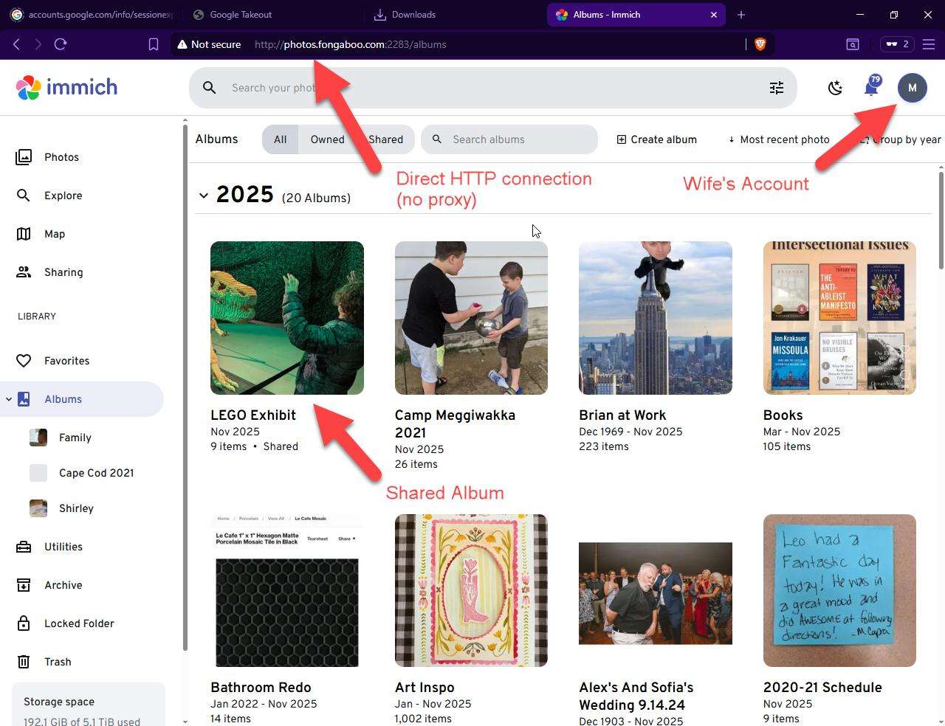The width and height of the screenshot is (945, 726).
Task: Bookmark this page icon
Action: 154,44
